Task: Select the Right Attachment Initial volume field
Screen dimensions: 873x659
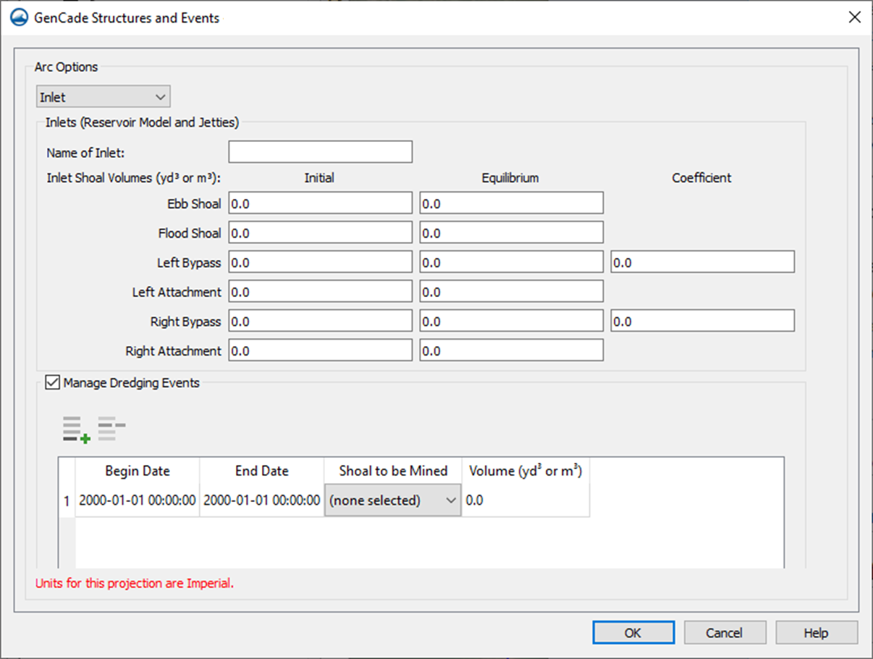Action: click(x=321, y=351)
